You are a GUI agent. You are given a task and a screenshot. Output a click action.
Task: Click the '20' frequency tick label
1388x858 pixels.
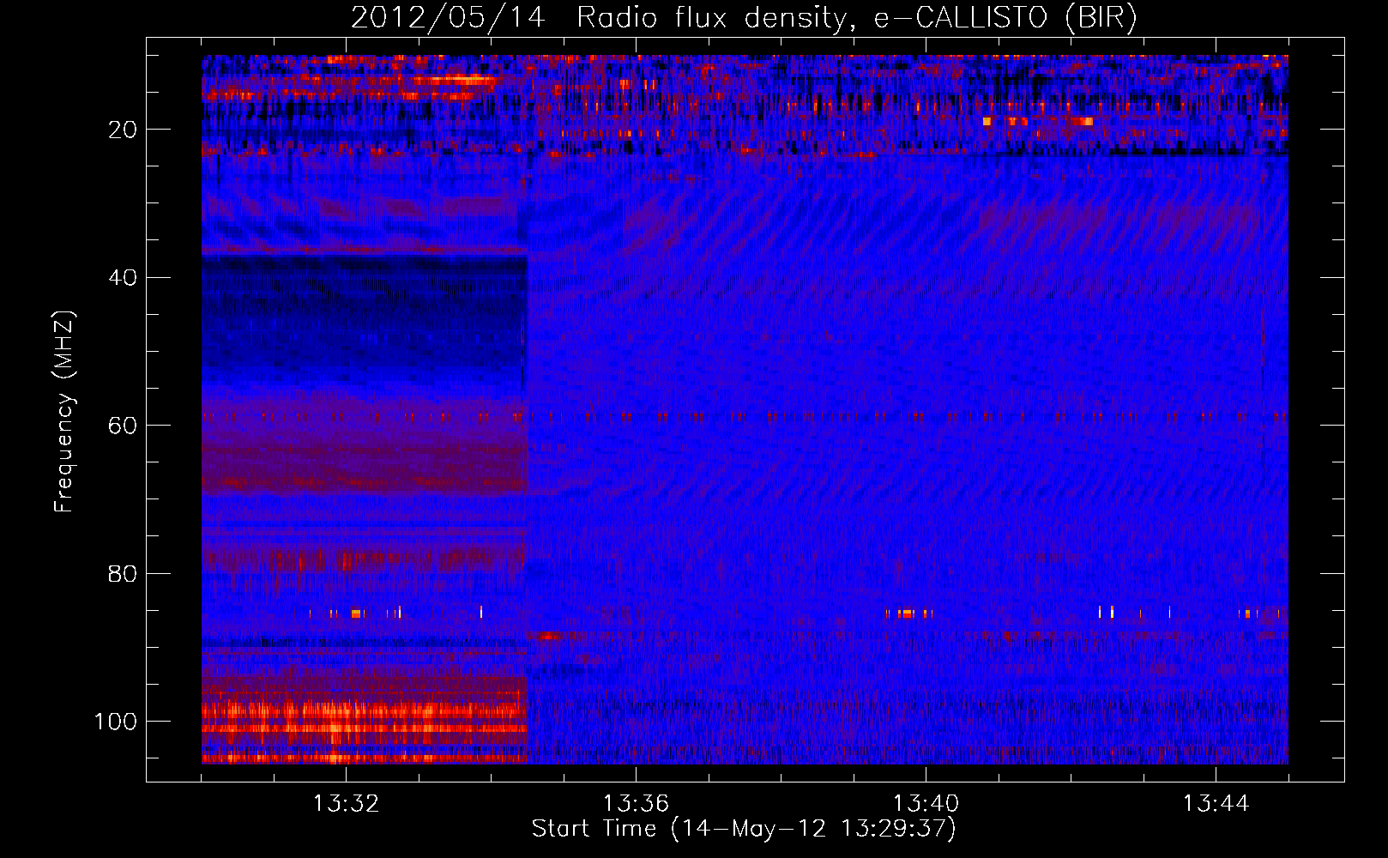pyautogui.click(x=123, y=130)
